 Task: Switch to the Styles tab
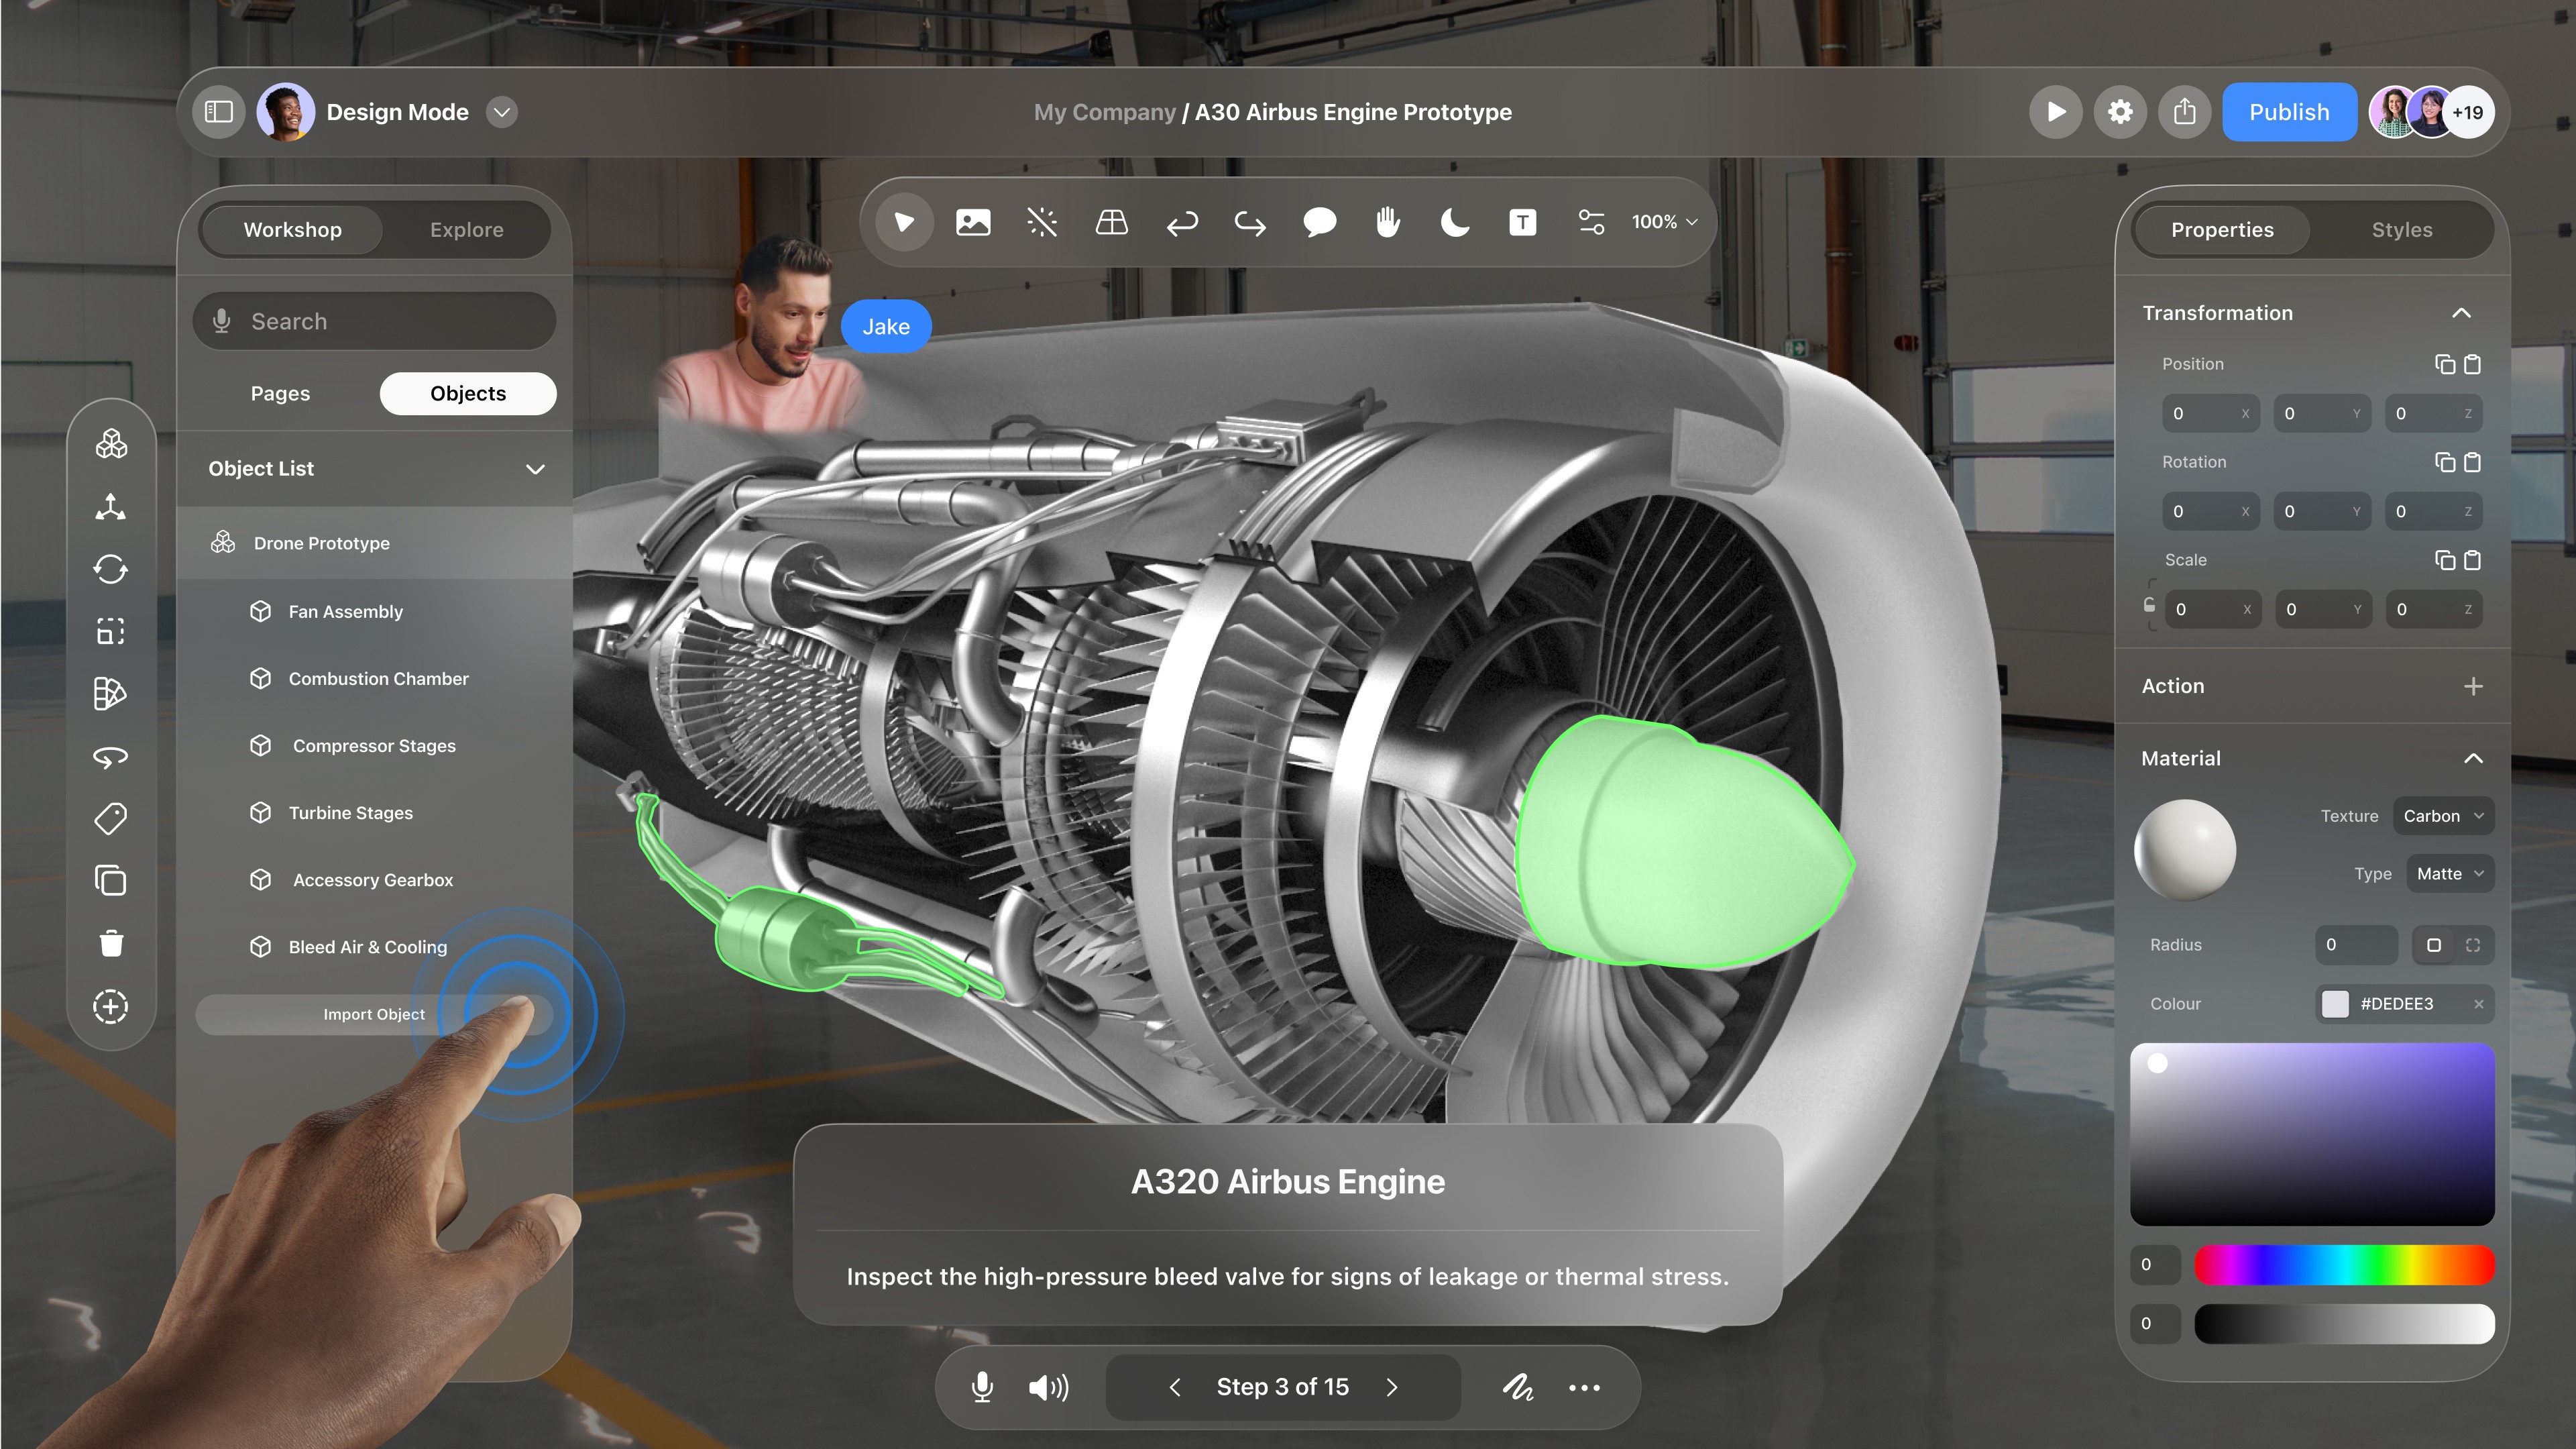pos(2401,230)
